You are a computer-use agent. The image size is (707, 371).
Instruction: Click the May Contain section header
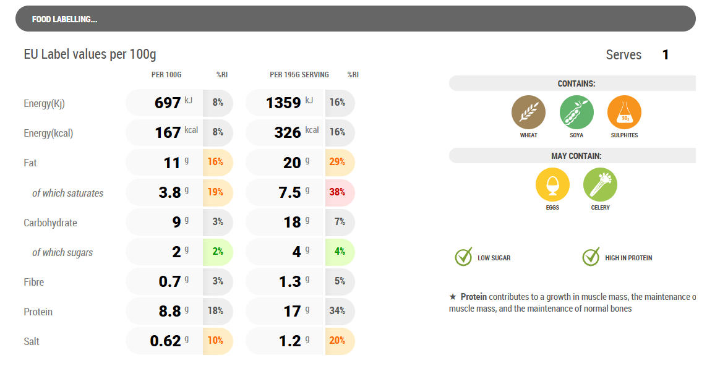click(x=576, y=156)
